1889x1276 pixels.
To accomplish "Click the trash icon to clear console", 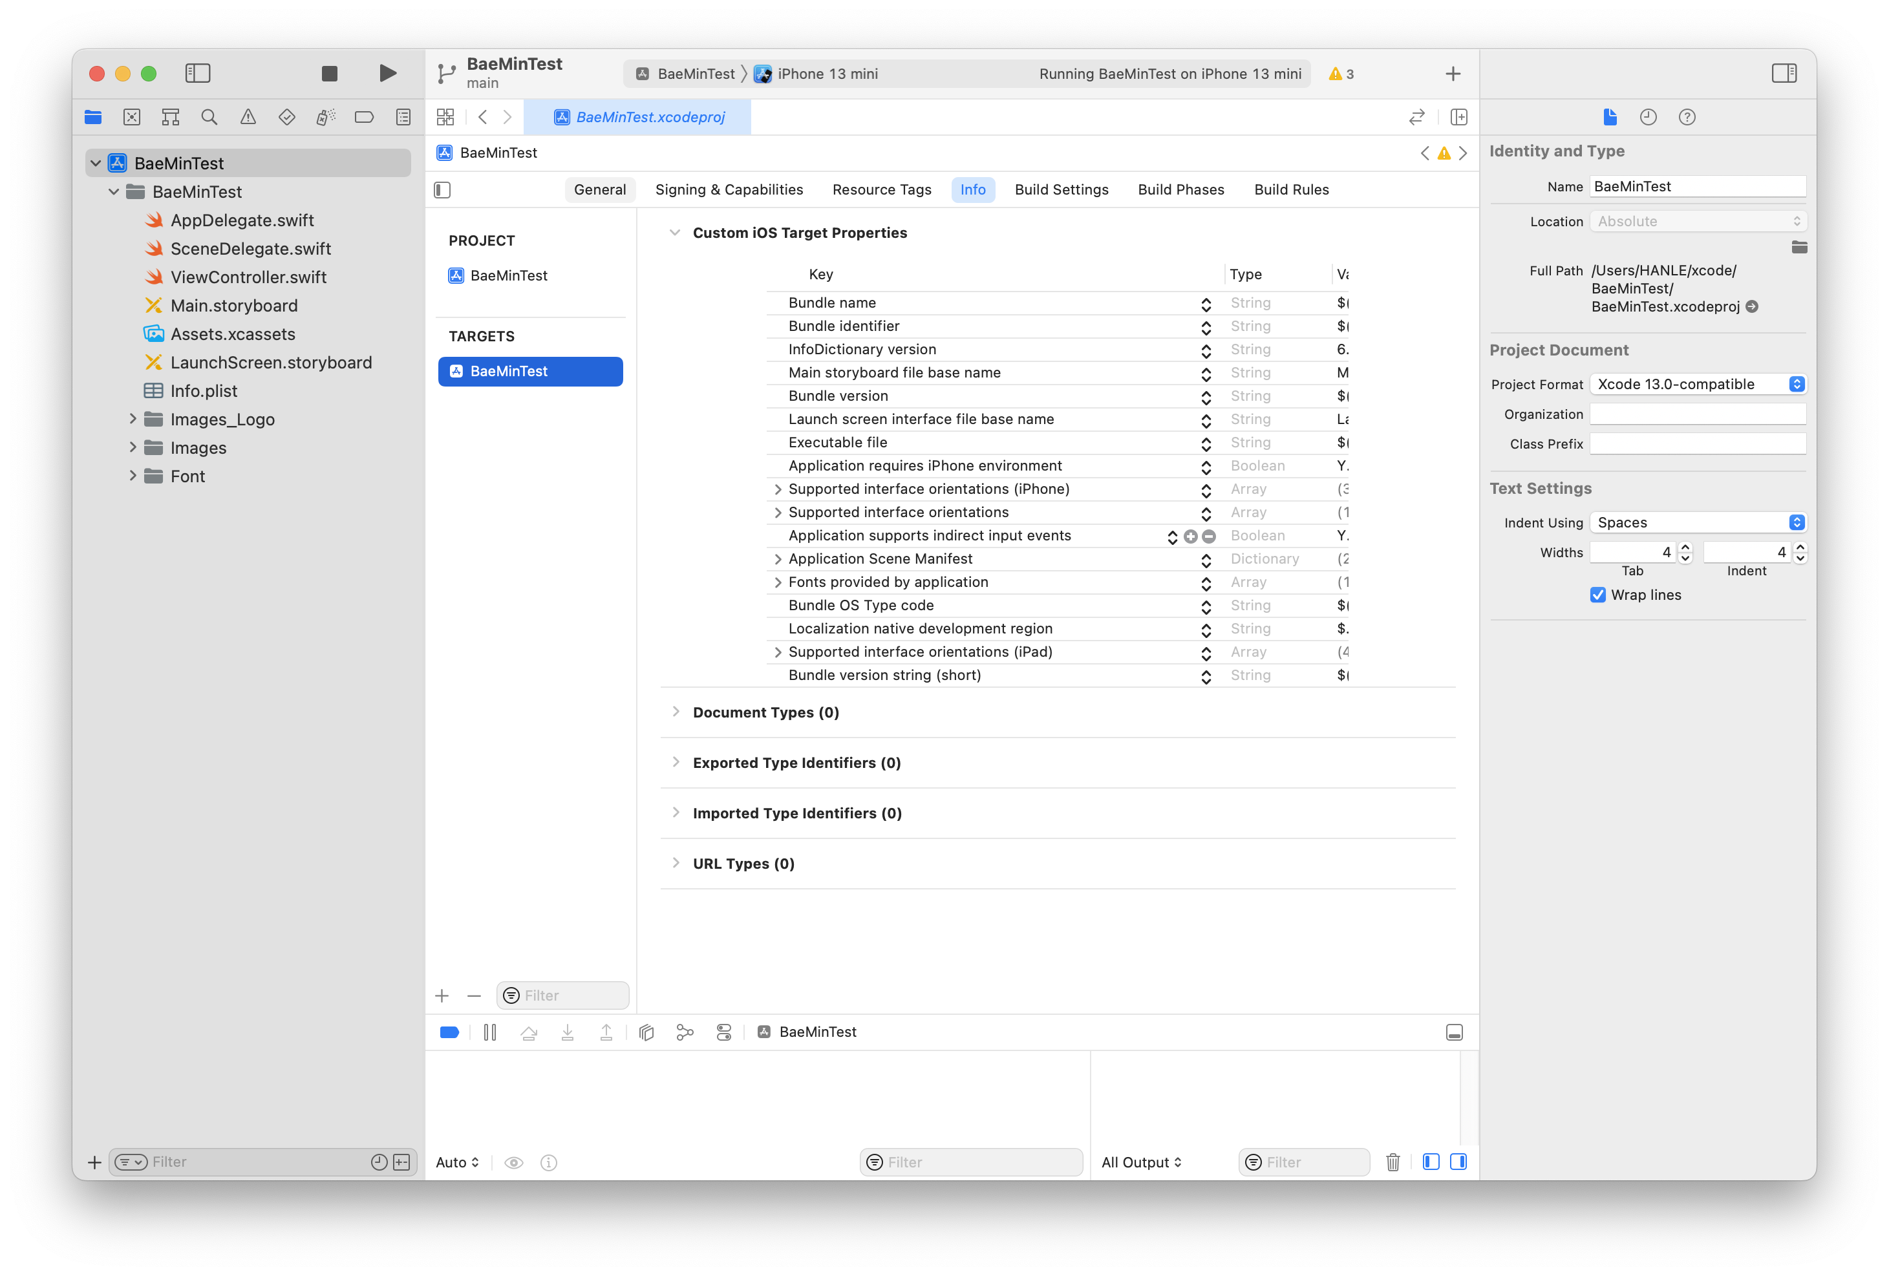I will point(1393,1162).
